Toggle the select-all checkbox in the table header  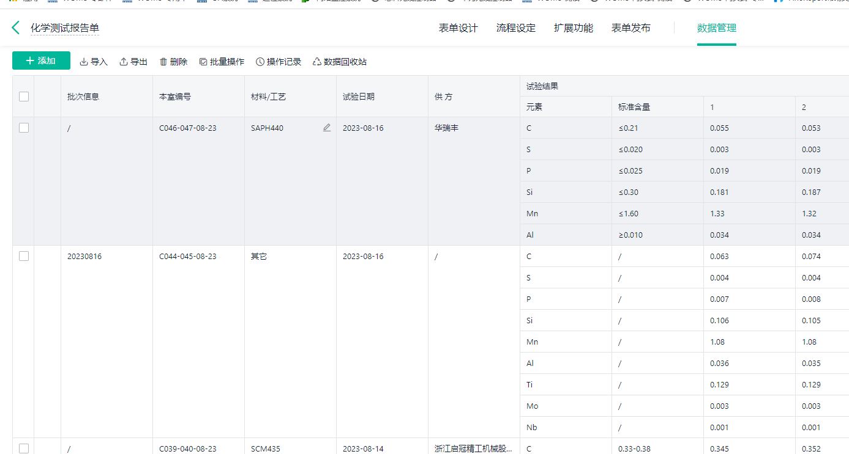pyautogui.click(x=23, y=96)
